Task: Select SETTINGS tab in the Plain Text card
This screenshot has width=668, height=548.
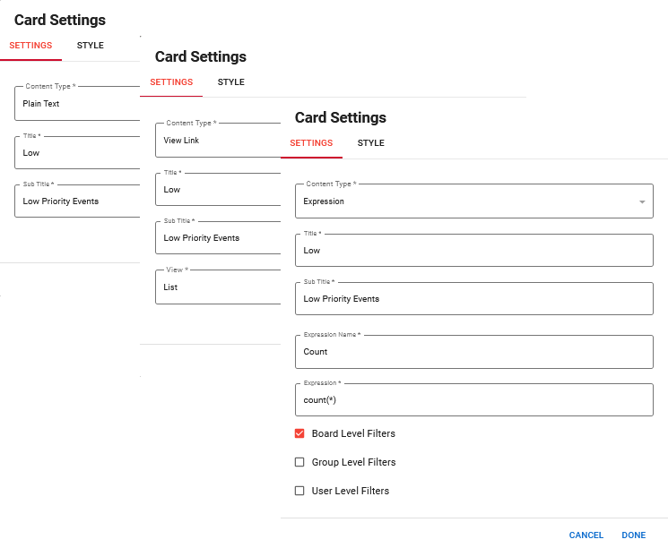Action: 30,46
